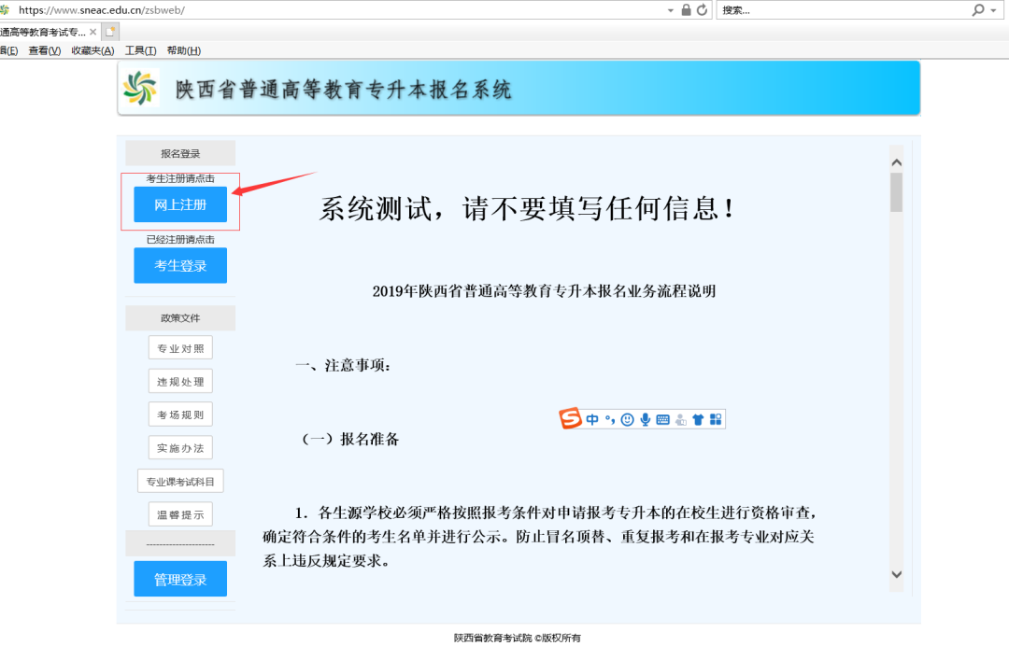Open the emoji smiley panel in the IME bar
Viewport: 1009px width, 646px height.
coord(627,420)
